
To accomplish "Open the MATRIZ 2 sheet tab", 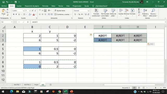I will (x=28, y=85).
